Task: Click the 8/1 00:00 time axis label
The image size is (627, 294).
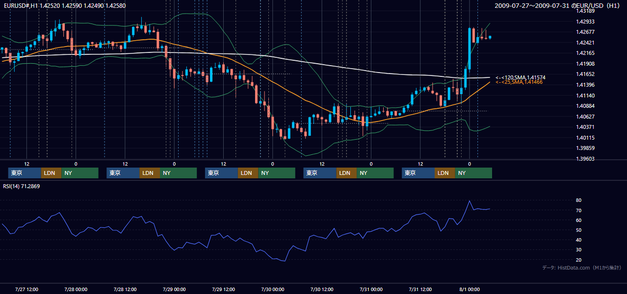Action: point(470,289)
